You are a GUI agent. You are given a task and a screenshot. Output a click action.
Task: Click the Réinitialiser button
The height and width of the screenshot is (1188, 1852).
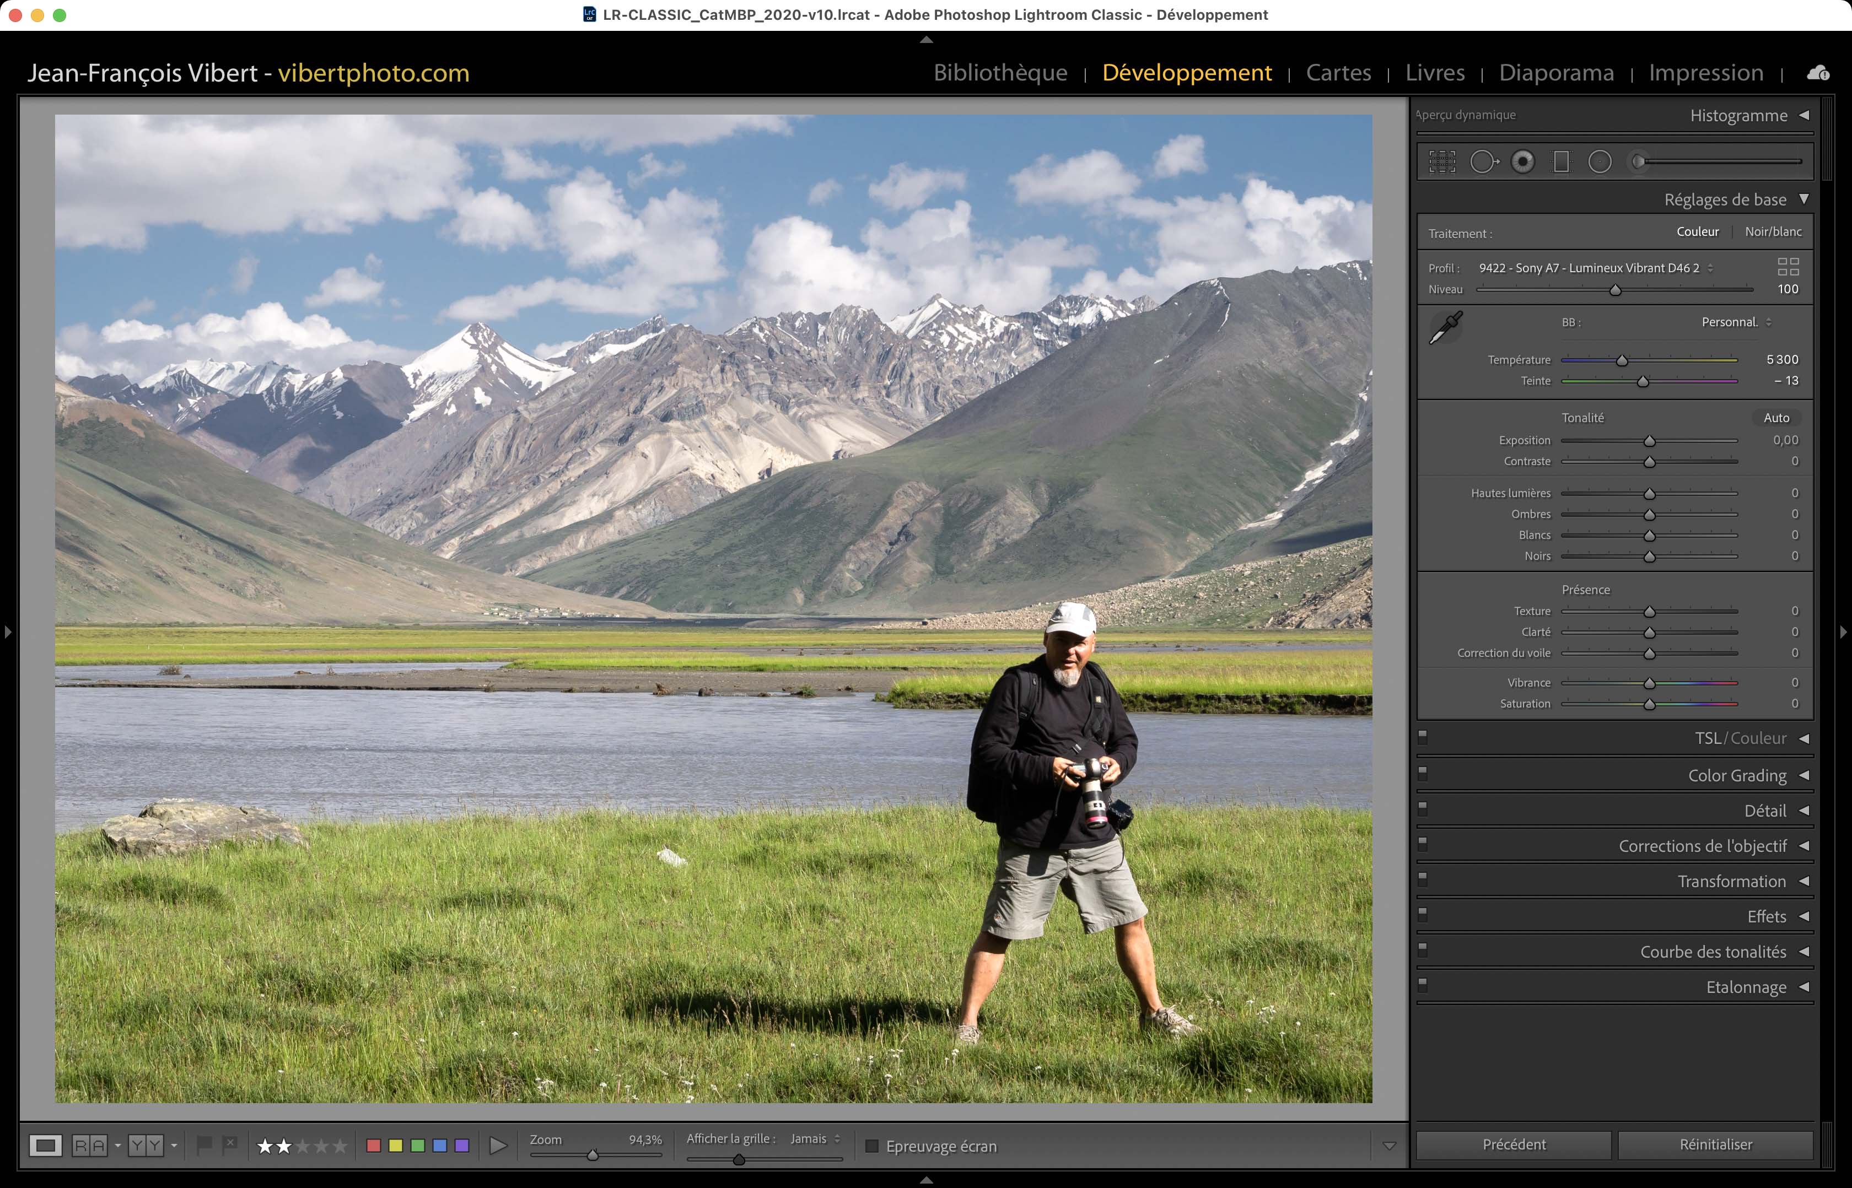click(x=1715, y=1145)
